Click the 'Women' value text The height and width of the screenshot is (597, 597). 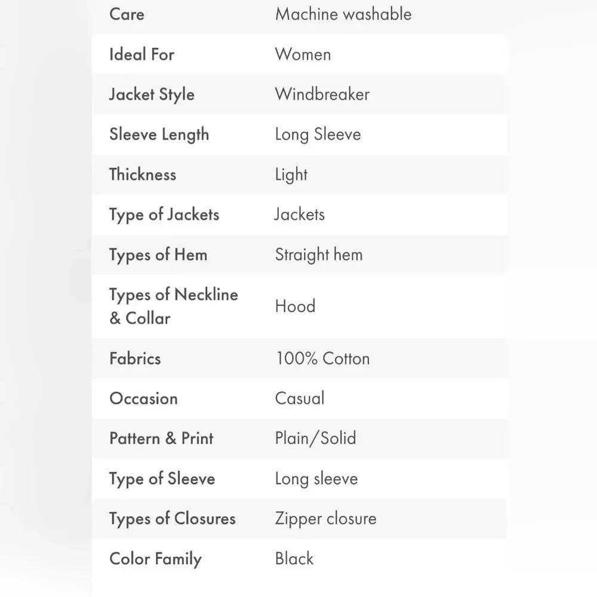pos(303,54)
